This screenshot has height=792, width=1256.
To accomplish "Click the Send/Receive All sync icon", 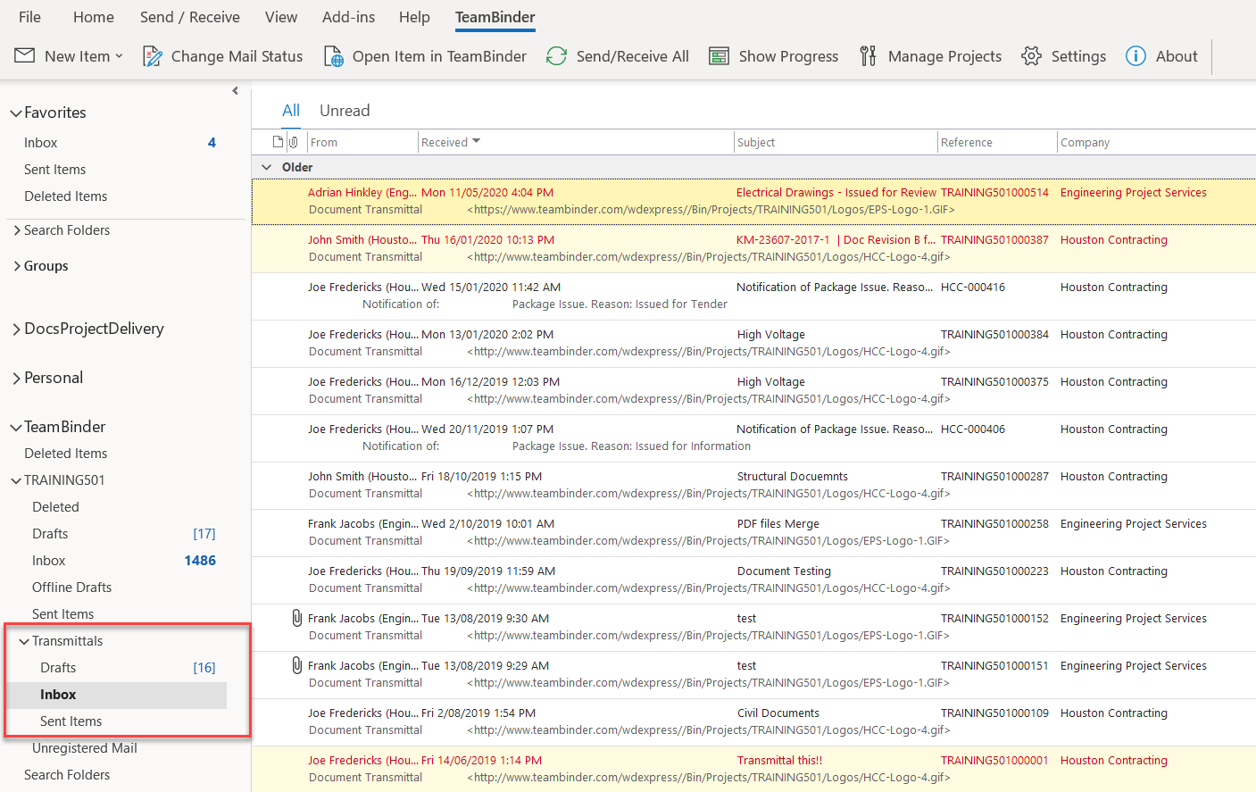I will 556,56.
